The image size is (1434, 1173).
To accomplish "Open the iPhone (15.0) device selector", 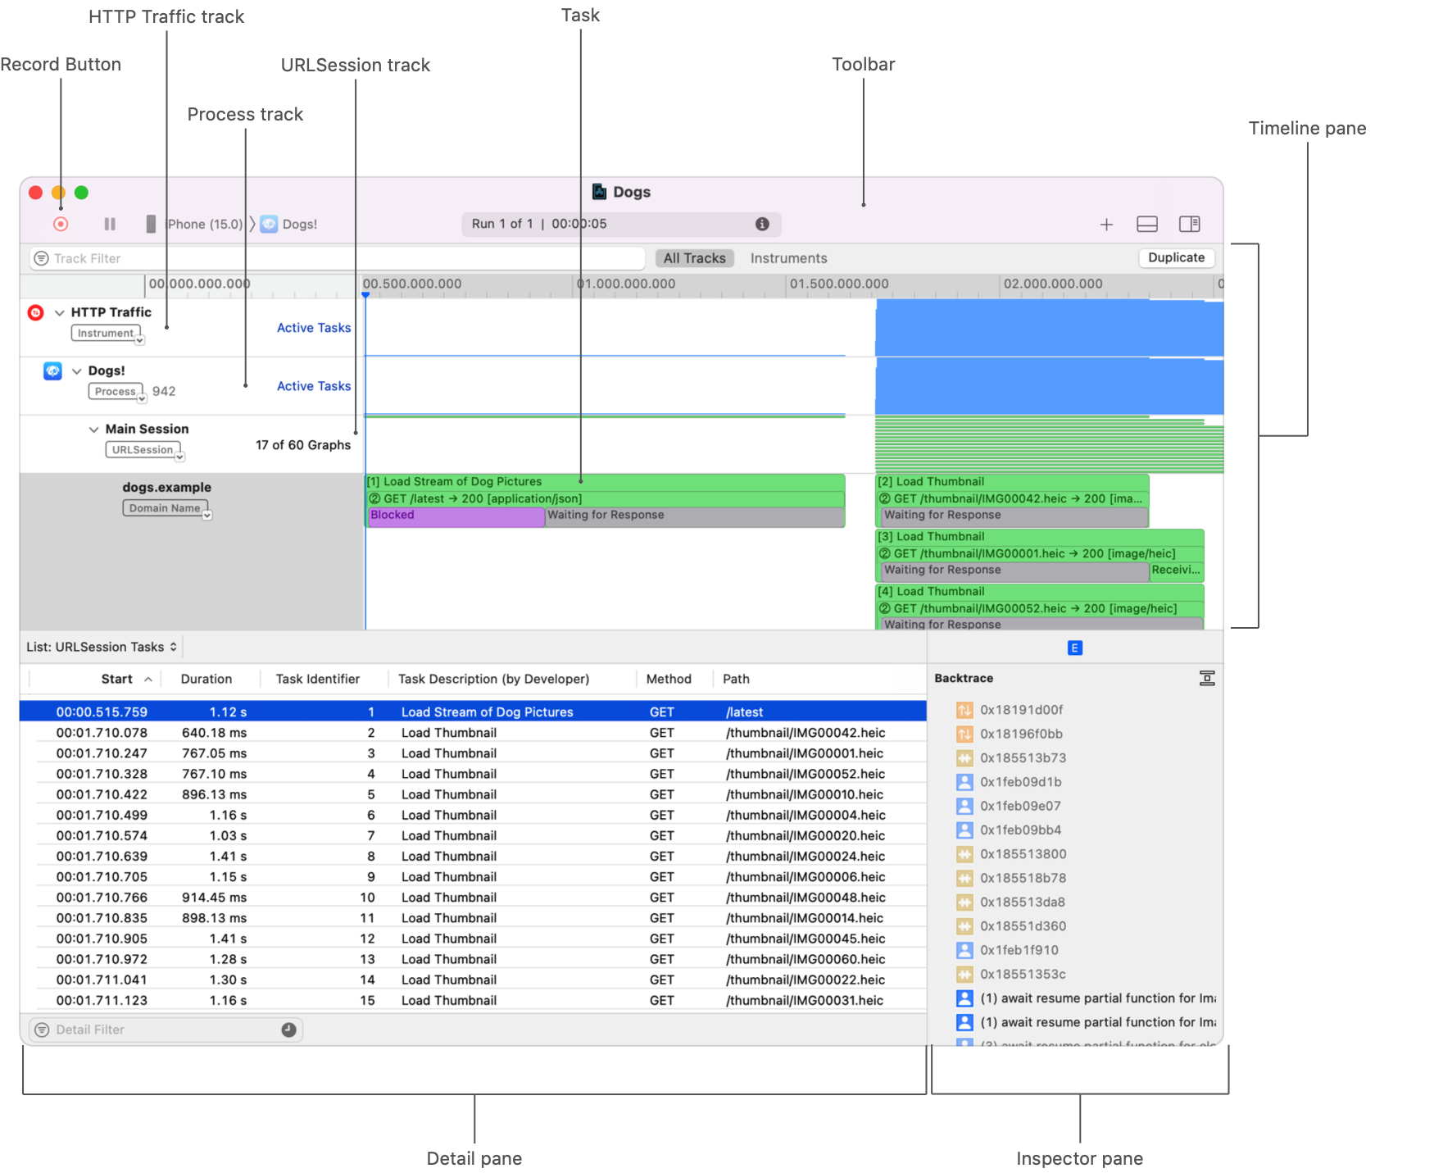I will (203, 223).
